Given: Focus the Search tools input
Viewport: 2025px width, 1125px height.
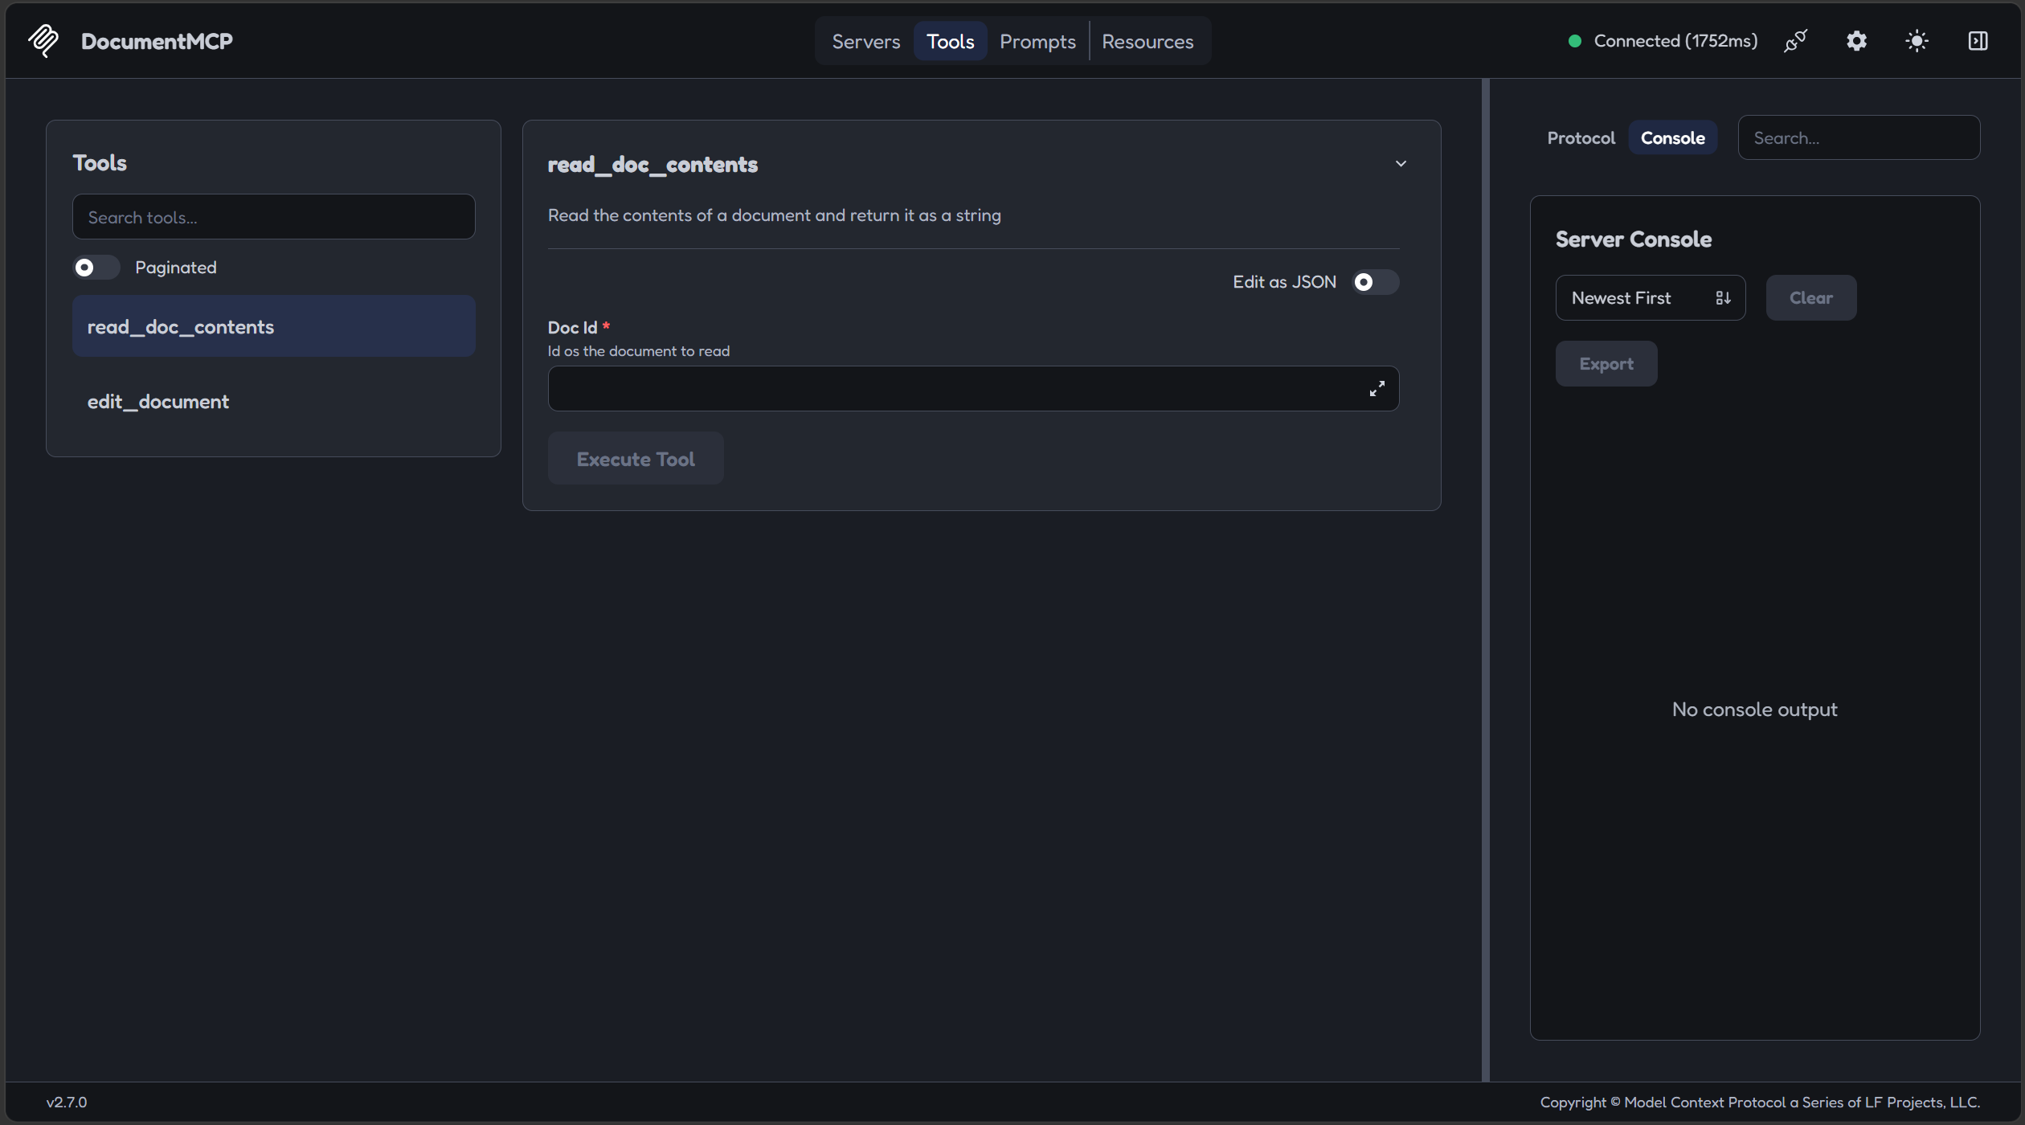Looking at the screenshot, I should (274, 217).
